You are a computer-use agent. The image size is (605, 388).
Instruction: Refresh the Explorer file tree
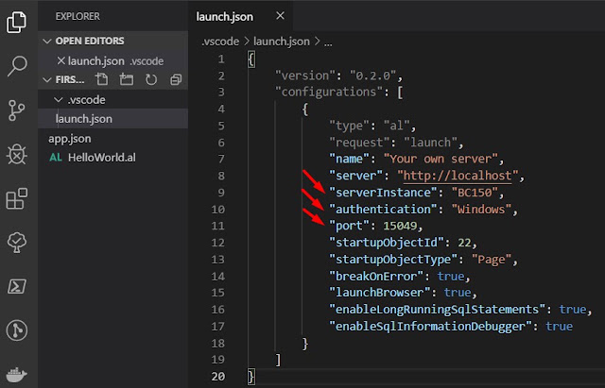point(151,79)
